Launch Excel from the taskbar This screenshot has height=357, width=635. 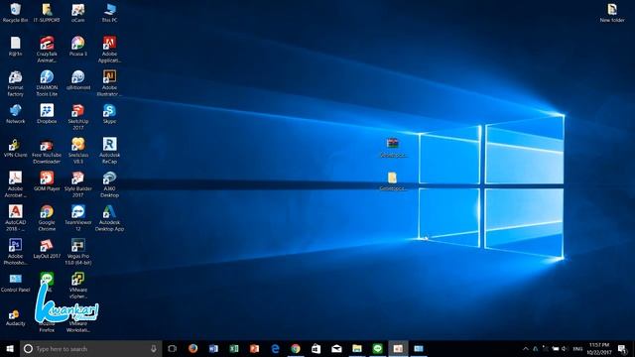[234, 348]
